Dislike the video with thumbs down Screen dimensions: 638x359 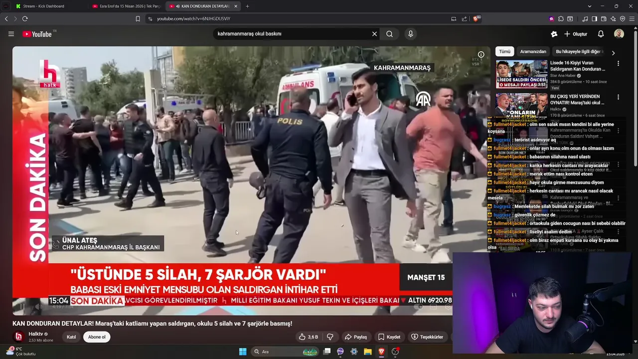(x=330, y=337)
